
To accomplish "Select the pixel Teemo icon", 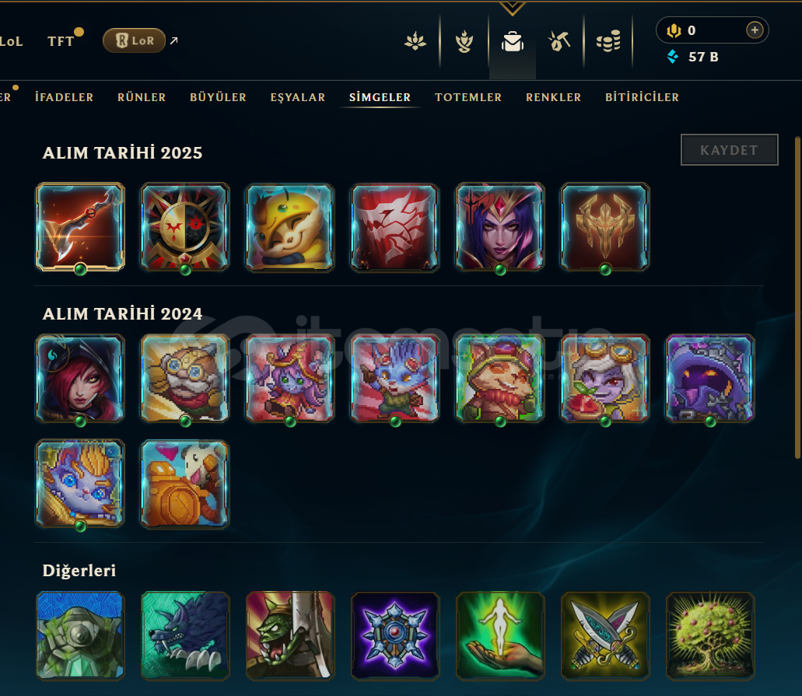I will pos(500,379).
